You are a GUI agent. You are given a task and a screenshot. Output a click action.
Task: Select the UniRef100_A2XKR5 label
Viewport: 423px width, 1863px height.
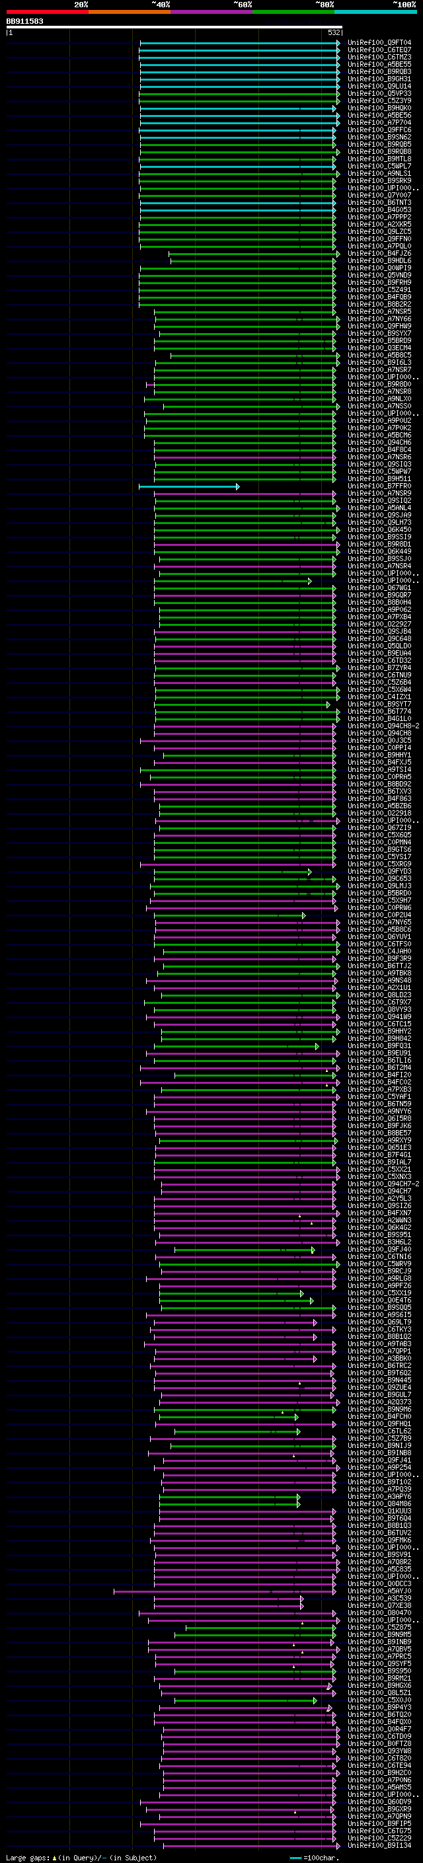pos(379,224)
